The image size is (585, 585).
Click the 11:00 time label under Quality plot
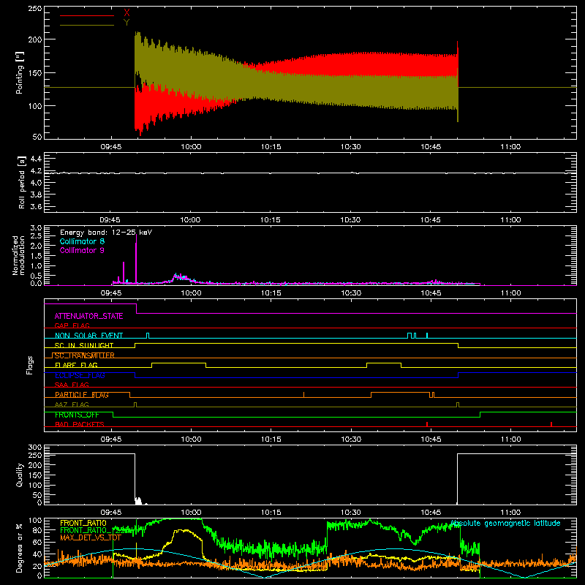point(510,513)
